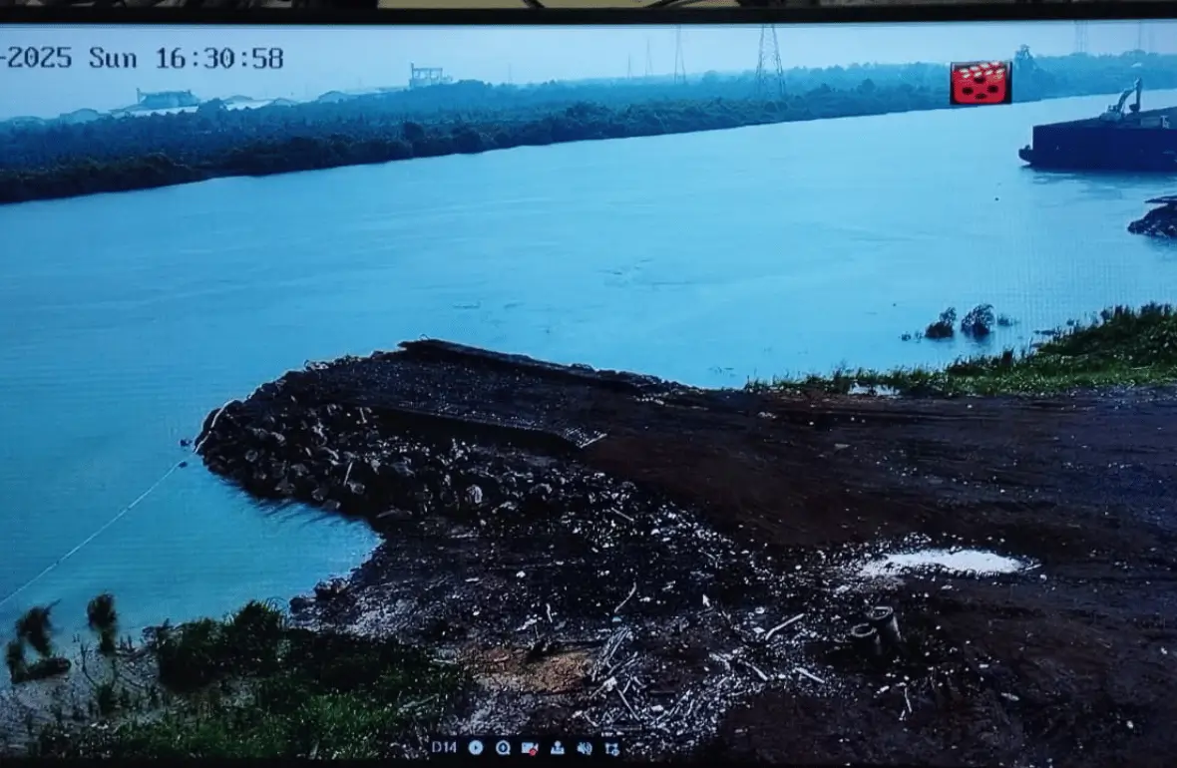Click the snapshot capture icon
The width and height of the screenshot is (1177, 768).
557,747
